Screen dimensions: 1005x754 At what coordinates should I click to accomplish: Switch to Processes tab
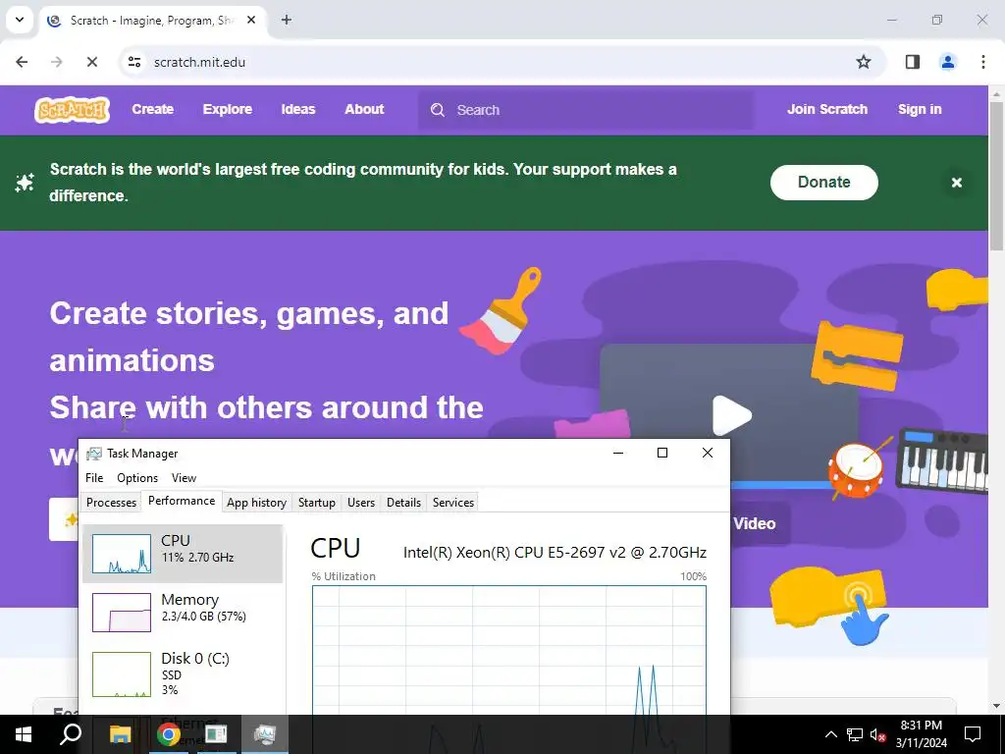pos(111,503)
